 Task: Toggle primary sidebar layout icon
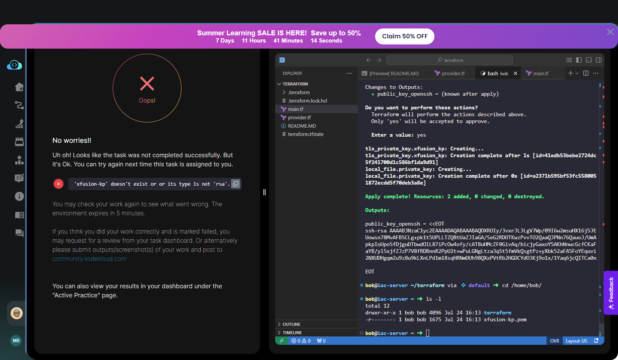(579, 60)
